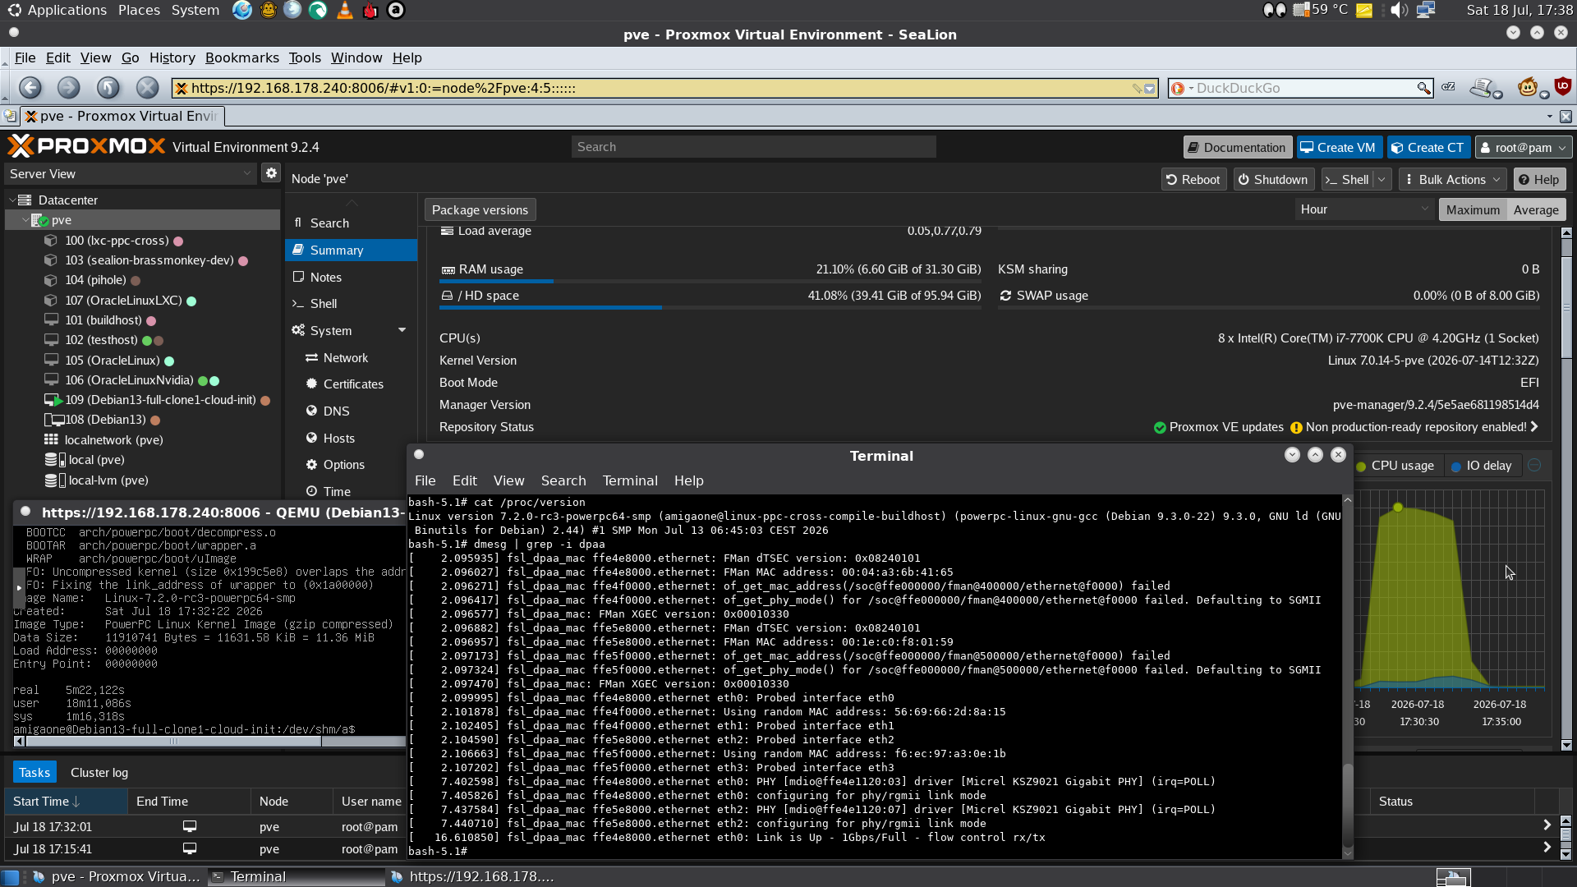The width and height of the screenshot is (1577, 887).
Task: Open the Hour timeframe dropdown
Action: point(1364,209)
